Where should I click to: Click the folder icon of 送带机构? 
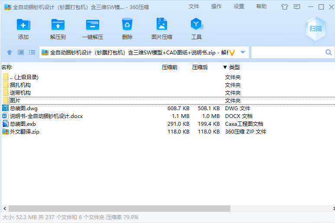[6, 92]
